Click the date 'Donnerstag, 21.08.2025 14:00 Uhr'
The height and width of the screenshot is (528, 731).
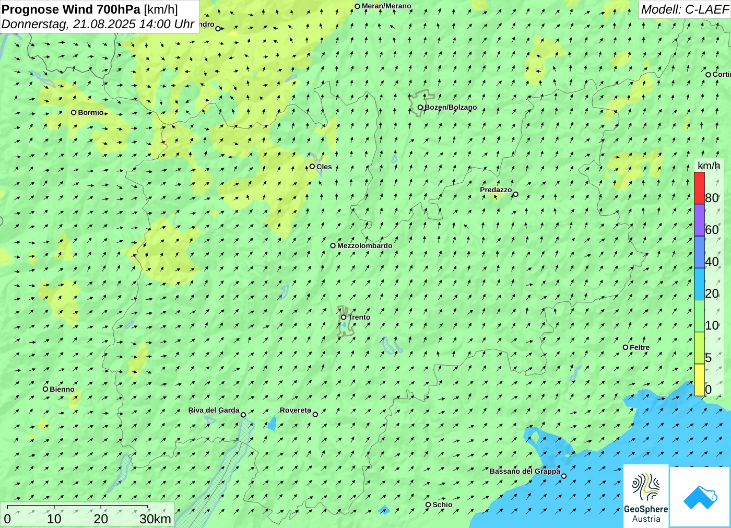click(98, 24)
